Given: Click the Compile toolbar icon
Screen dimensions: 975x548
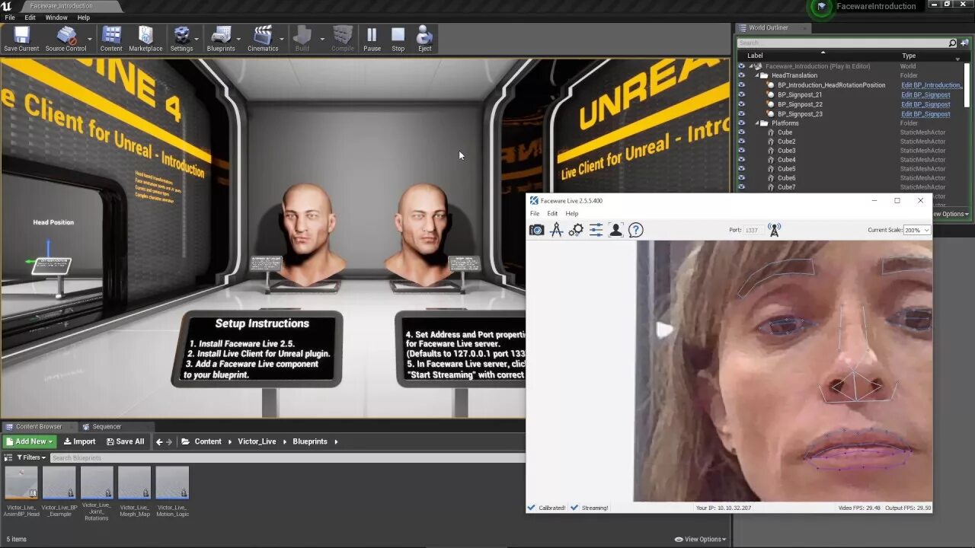Looking at the screenshot, I should coord(343,39).
